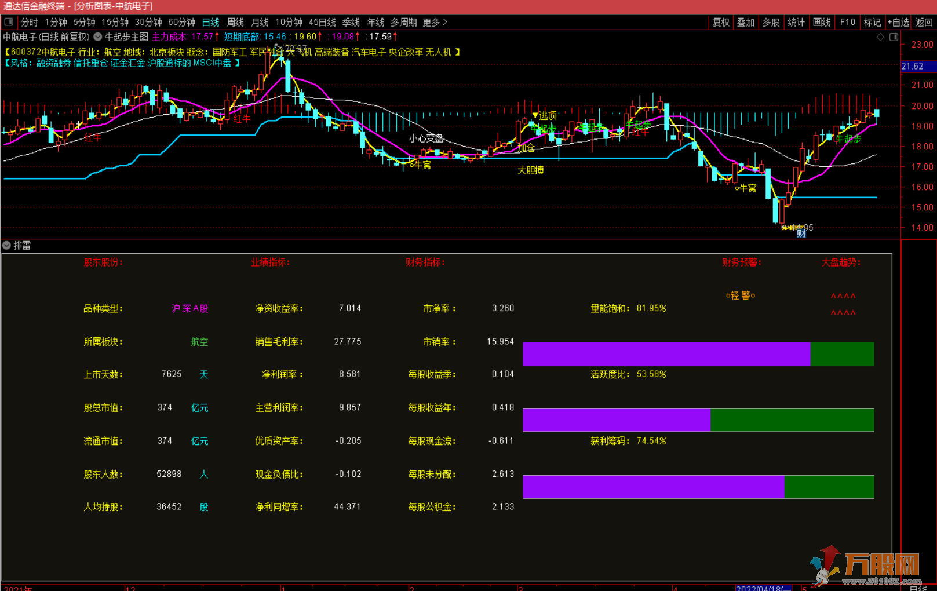Click the 净利同增率 value 44.371

pos(348,507)
